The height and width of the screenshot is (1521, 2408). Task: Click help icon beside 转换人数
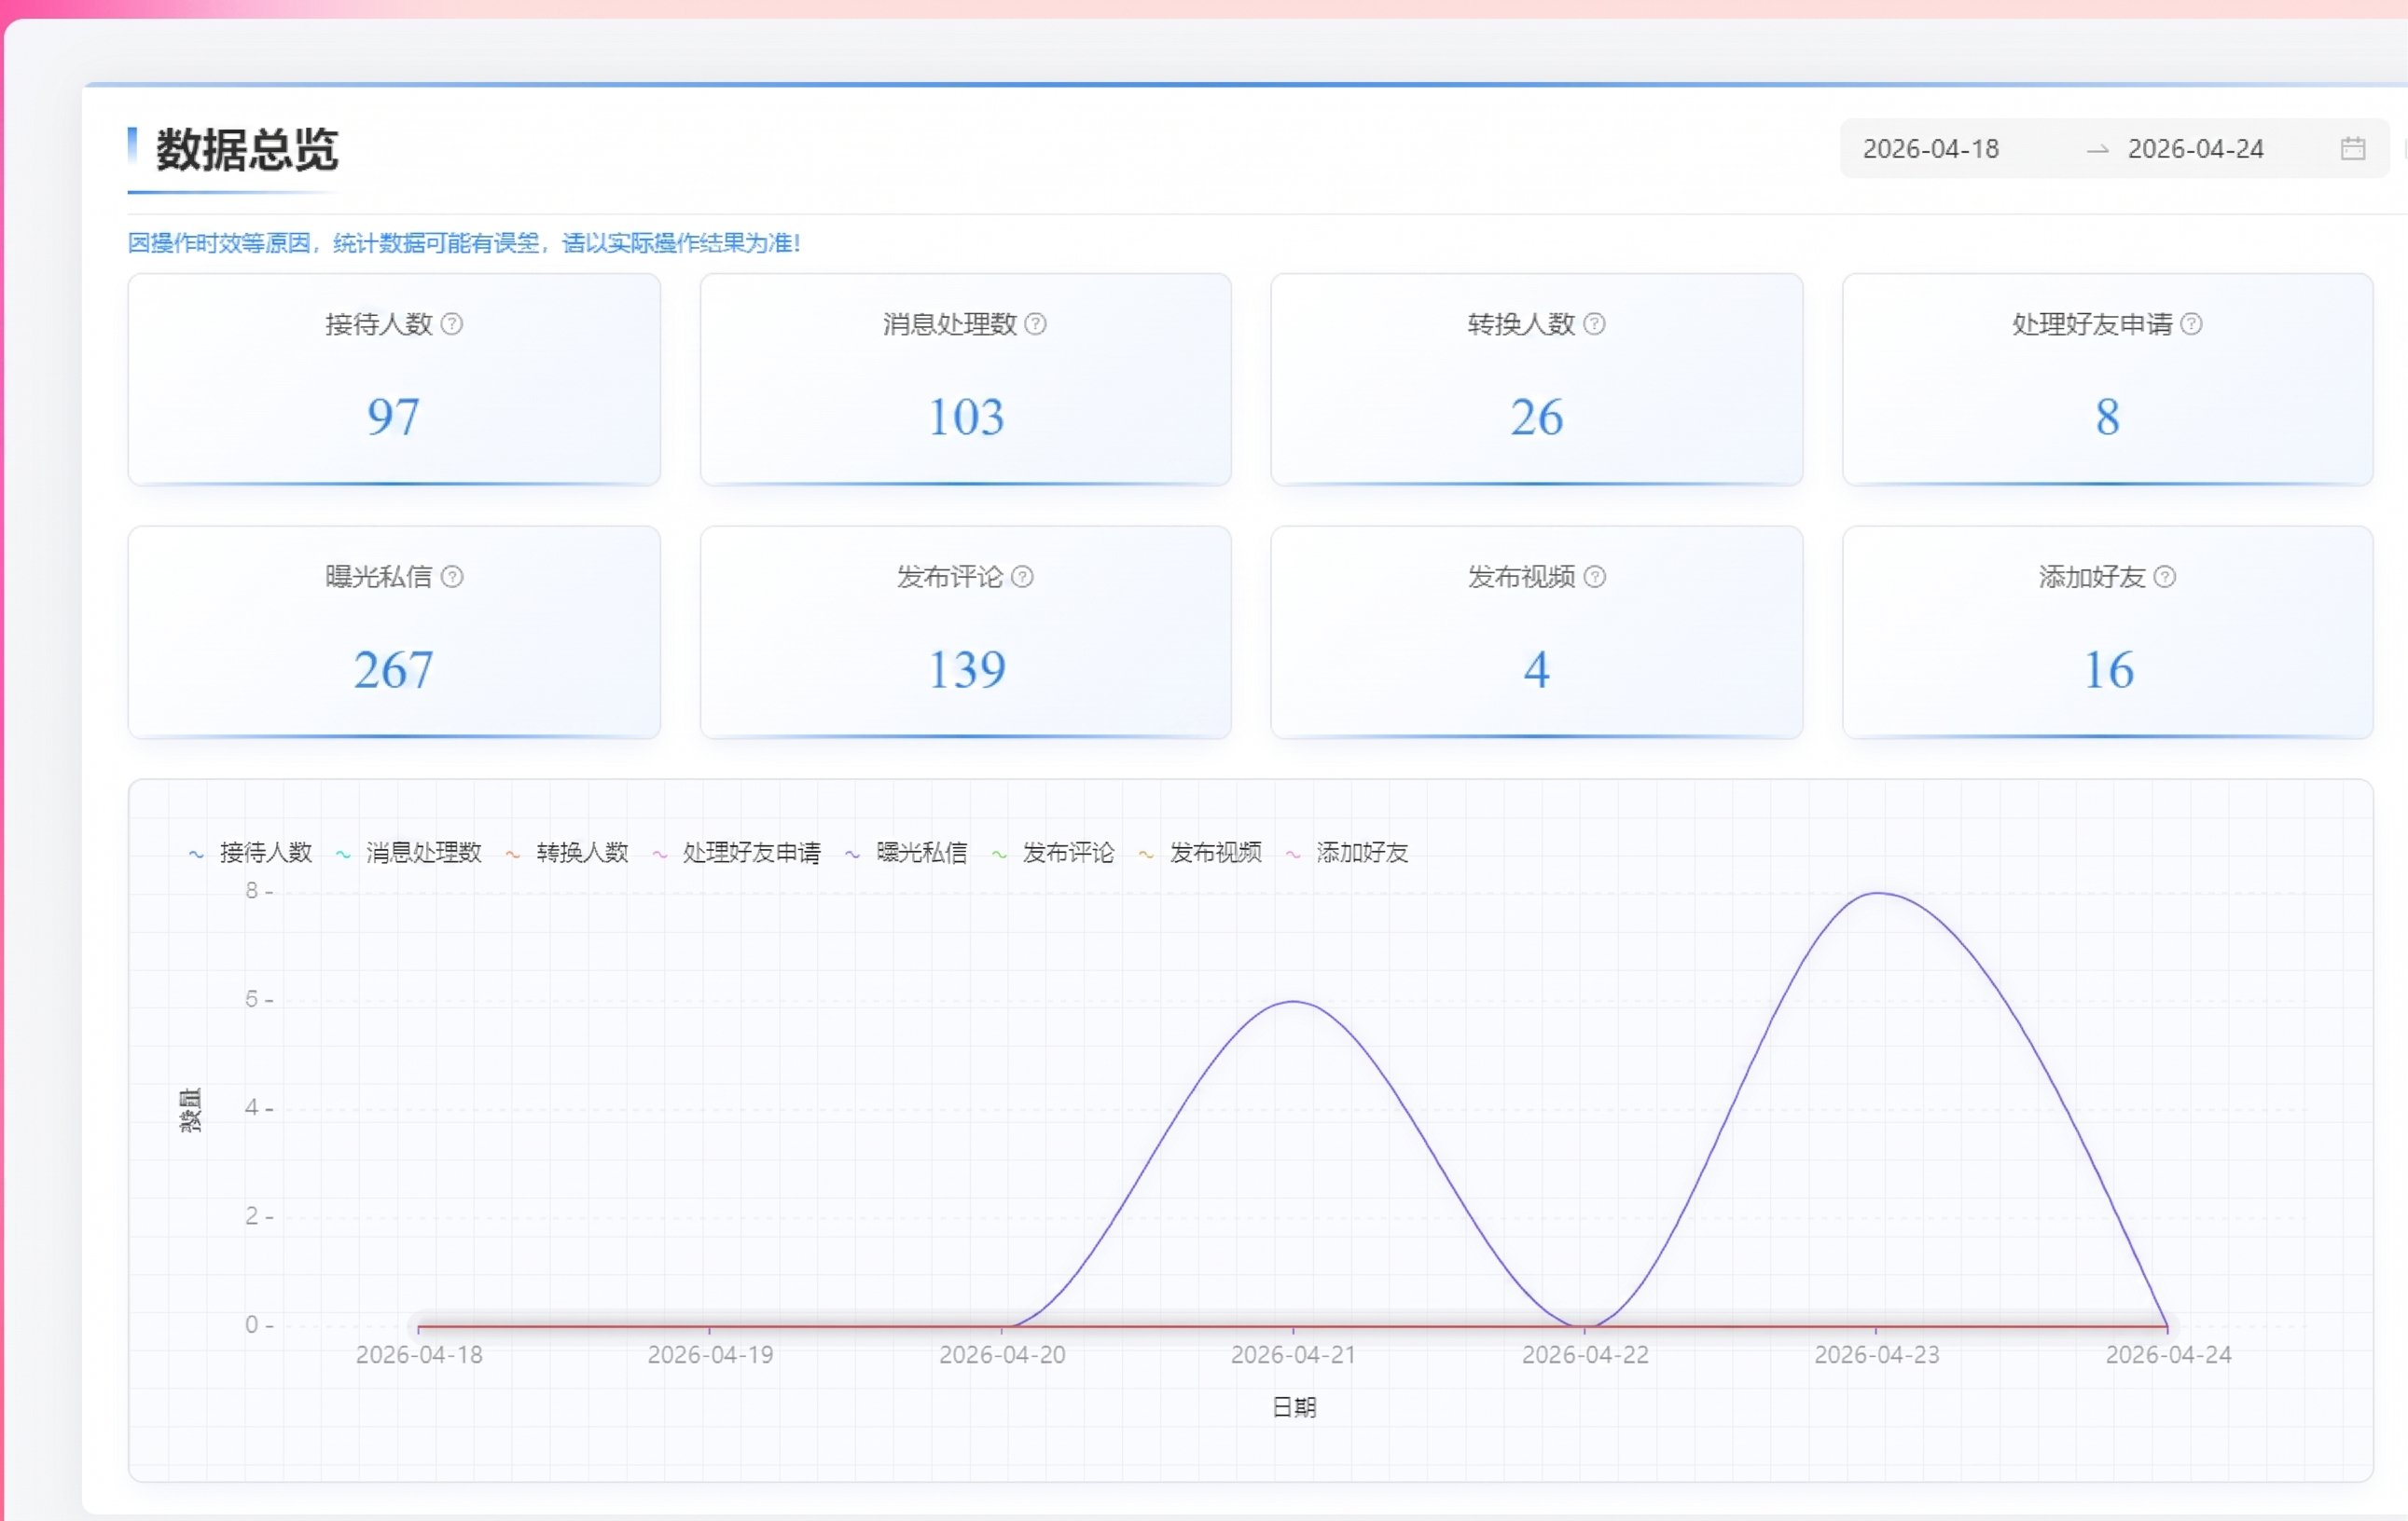pyautogui.click(x=1595, y=323)
